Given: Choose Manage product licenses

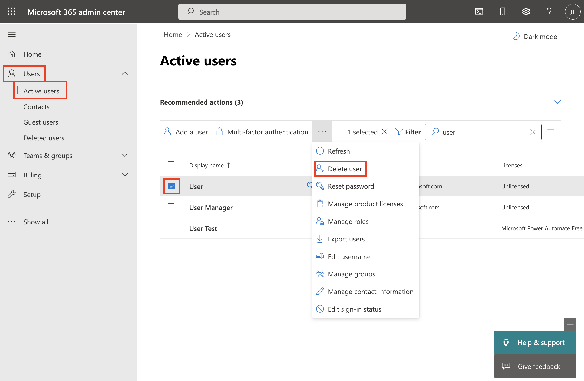Looking at the screenshot, I should [366, 204].
